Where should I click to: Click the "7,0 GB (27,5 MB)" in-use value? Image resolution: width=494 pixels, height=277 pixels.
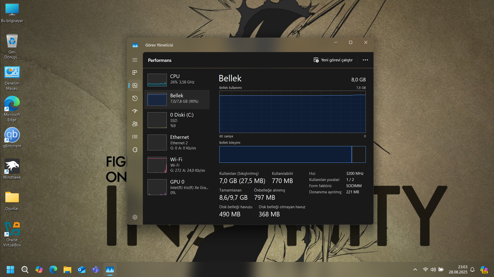tap(242, 181)
